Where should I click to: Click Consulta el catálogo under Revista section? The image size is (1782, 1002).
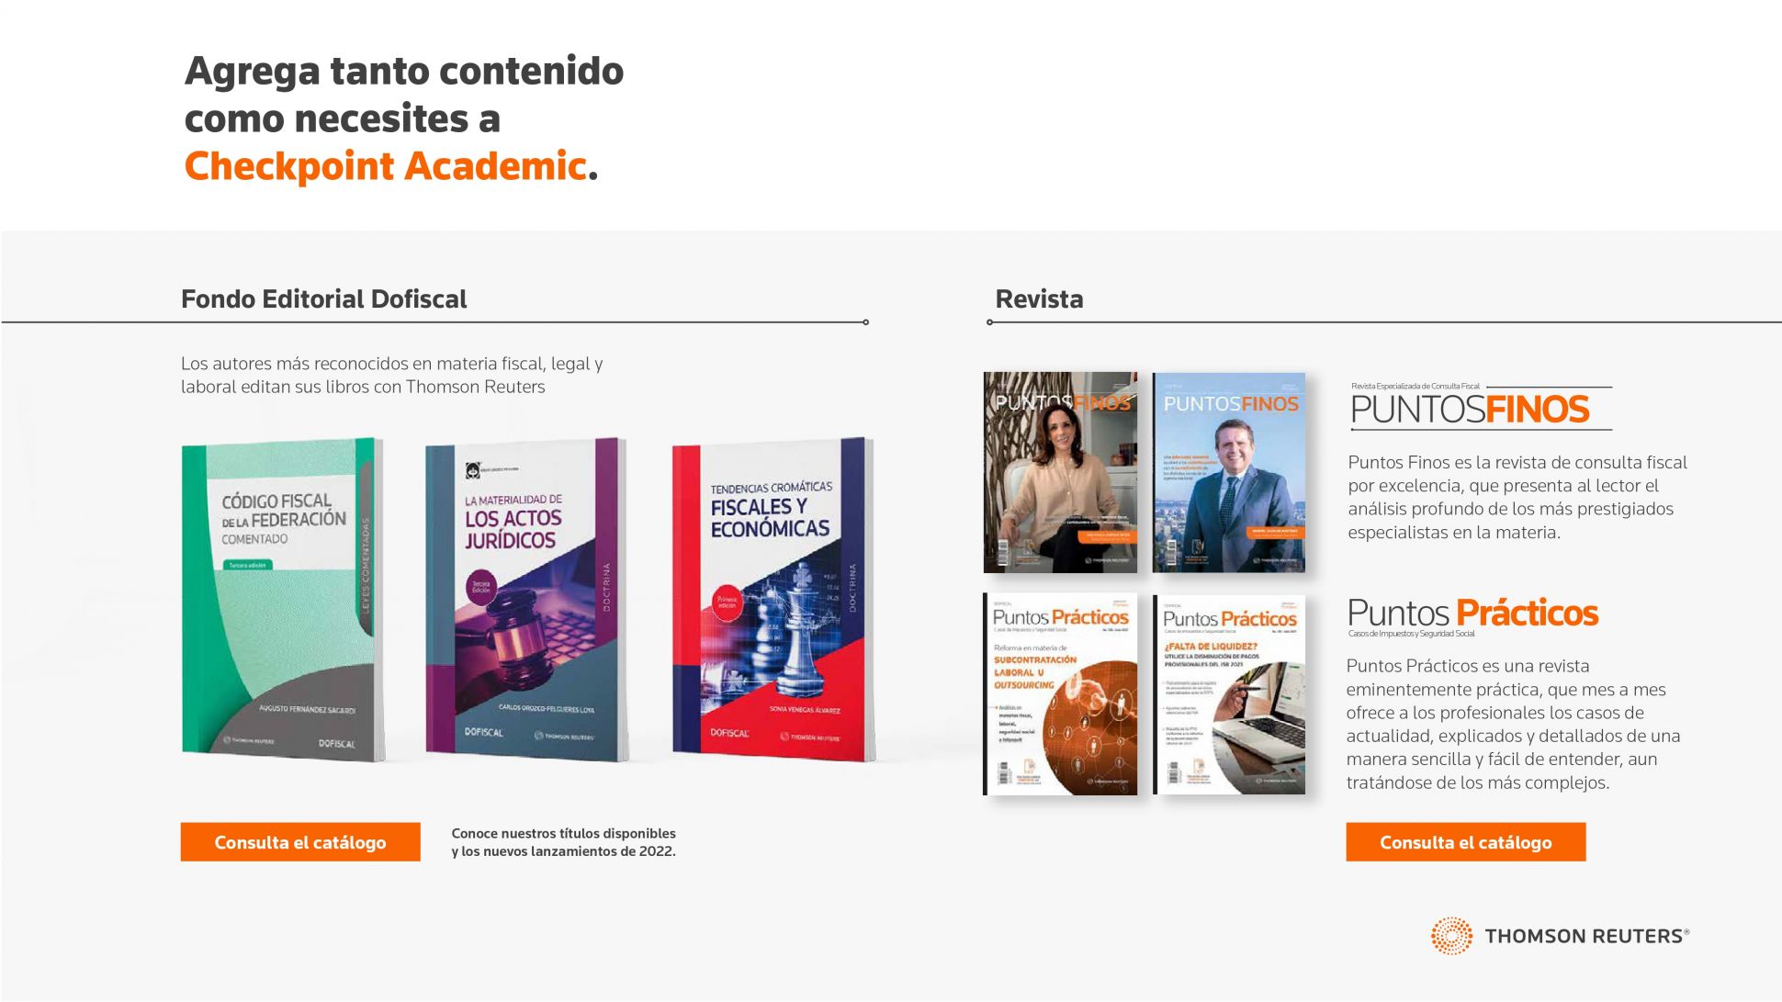coord(1466,842)
